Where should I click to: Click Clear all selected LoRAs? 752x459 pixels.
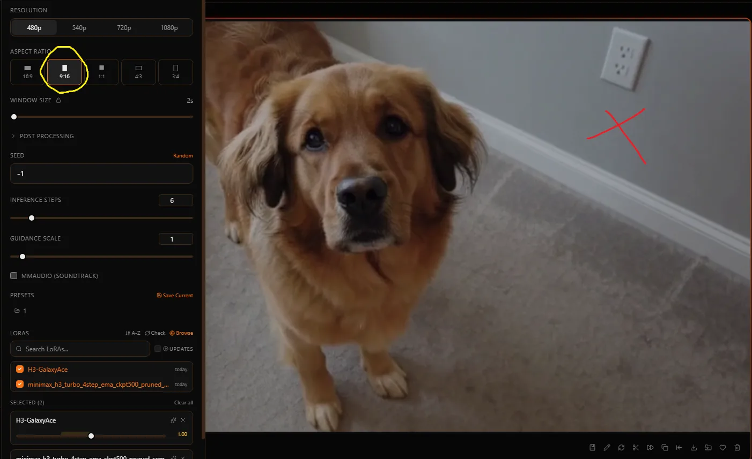point(183,403)
